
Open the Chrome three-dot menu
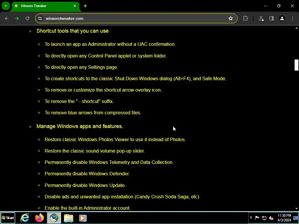coord(293,18)
